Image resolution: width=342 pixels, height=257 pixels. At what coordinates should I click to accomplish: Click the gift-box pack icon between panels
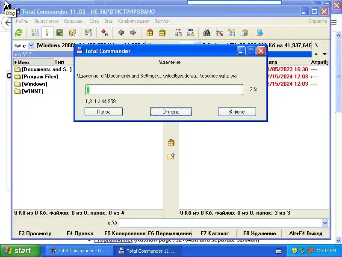[x=171, y=143]
